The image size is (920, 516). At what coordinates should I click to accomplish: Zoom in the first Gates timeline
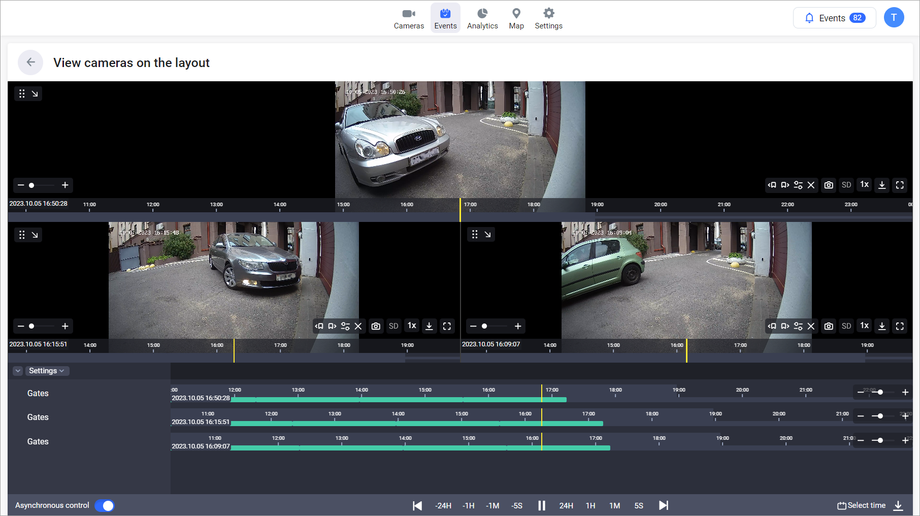905,392
